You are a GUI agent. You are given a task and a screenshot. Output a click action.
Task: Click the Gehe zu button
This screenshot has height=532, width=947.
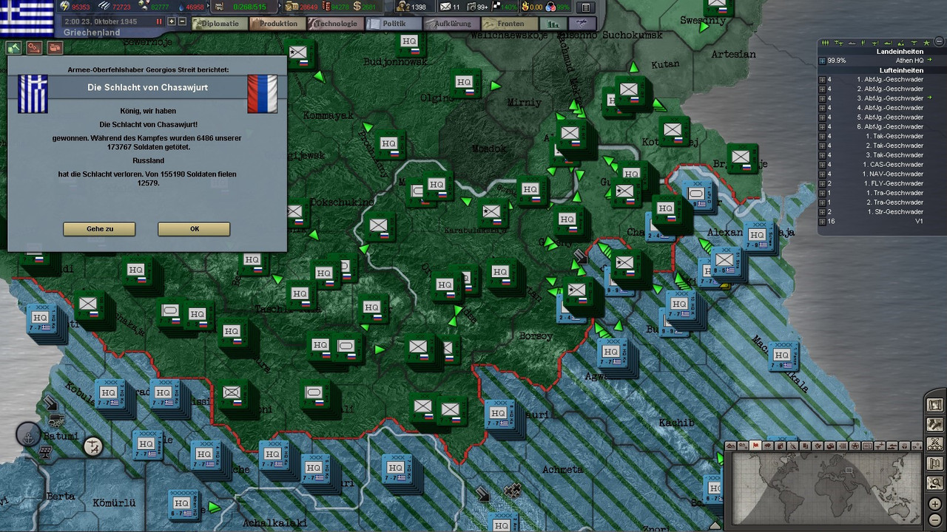tap(99, 229)
